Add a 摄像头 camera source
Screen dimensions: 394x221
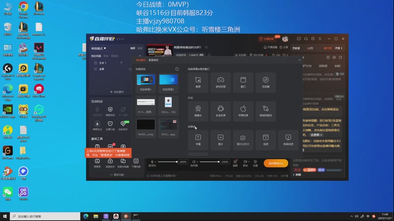[x=198, y=111]
